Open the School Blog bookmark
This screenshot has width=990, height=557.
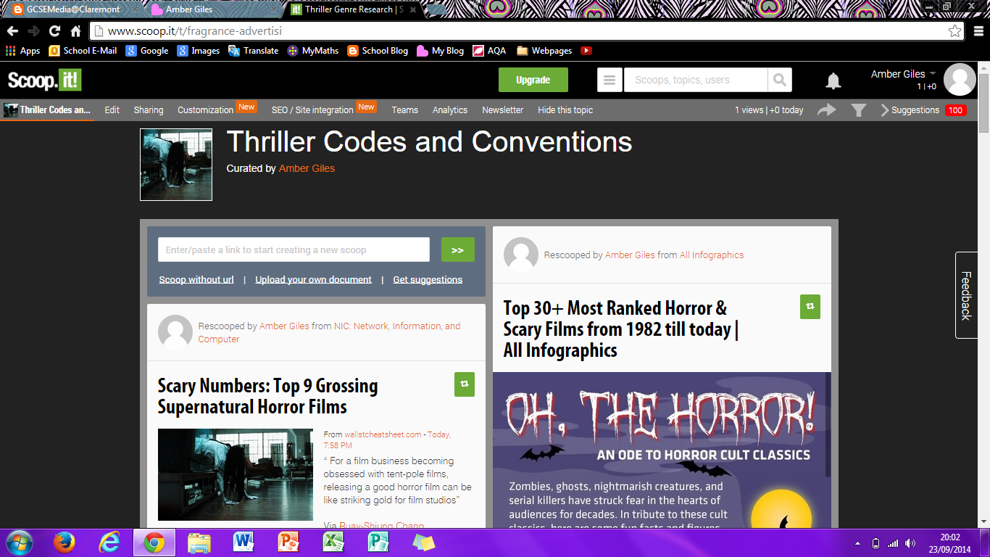(378, 51)
